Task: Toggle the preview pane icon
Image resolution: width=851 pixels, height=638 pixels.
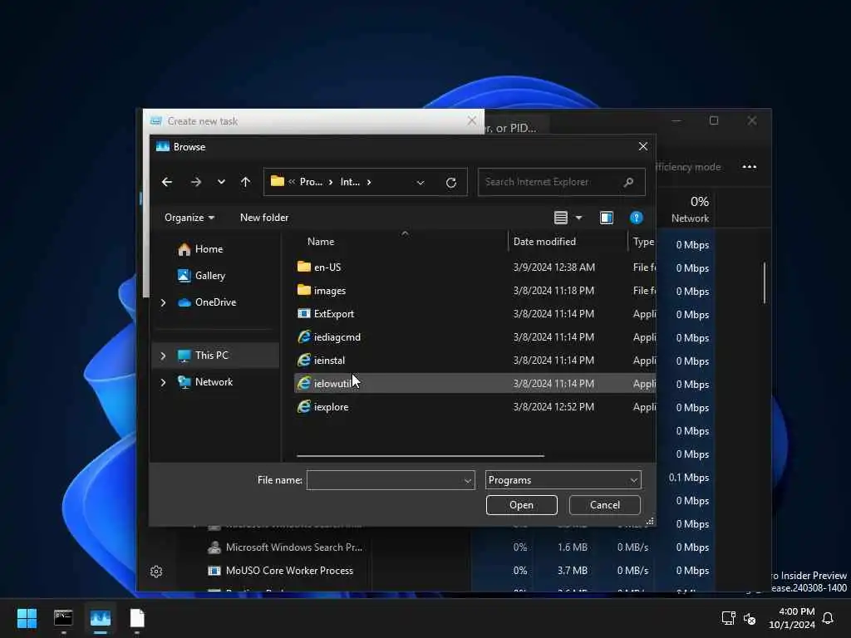Action: coord(606,218)
